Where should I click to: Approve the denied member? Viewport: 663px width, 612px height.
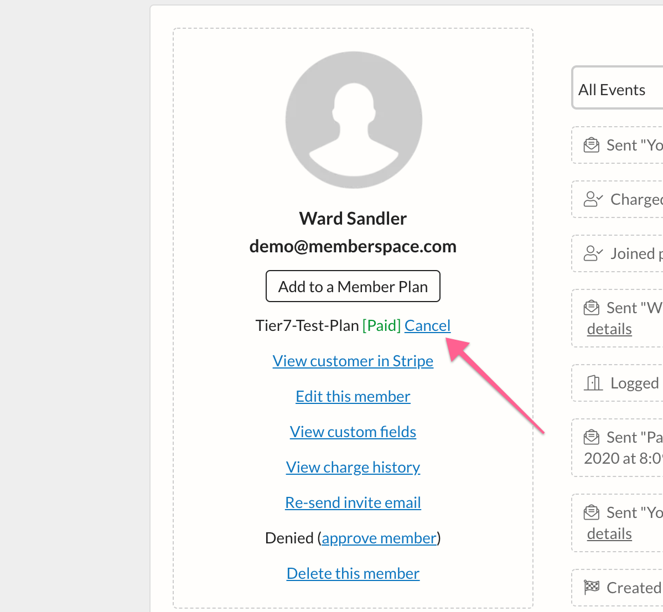click(x=379, y=537)
